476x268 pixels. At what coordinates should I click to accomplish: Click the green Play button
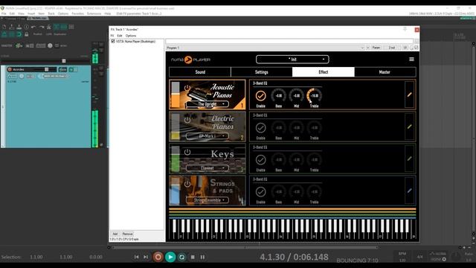[170, 257]
